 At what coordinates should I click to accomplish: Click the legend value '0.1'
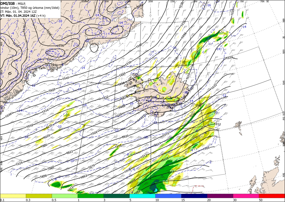(2, 200)
